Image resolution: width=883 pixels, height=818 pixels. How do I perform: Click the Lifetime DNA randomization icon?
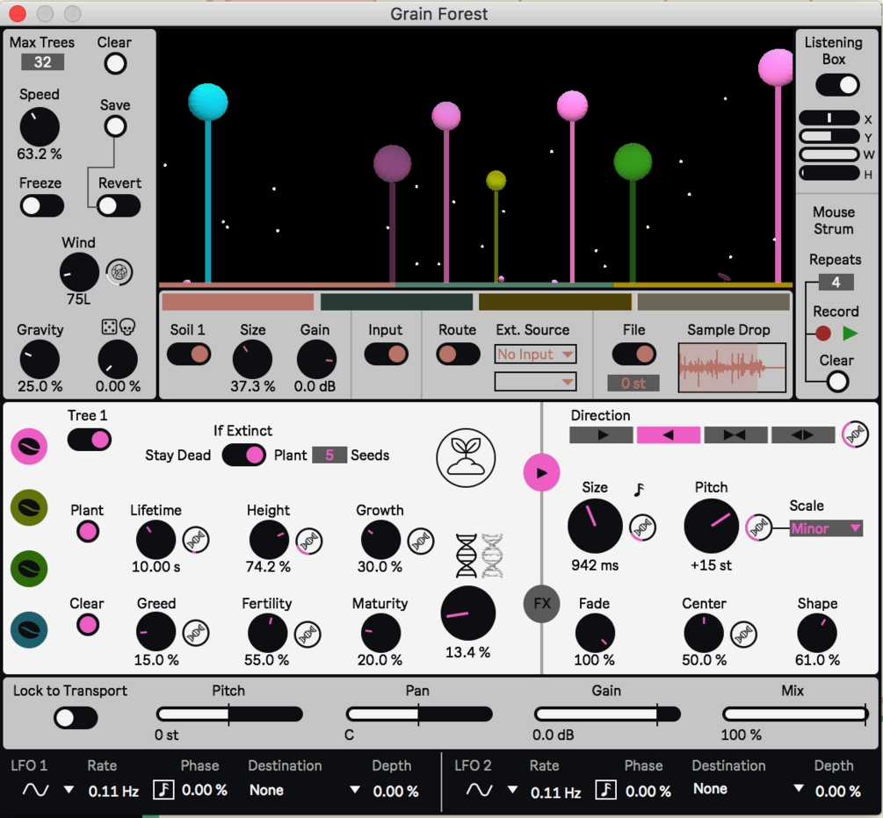pos(195,540)
